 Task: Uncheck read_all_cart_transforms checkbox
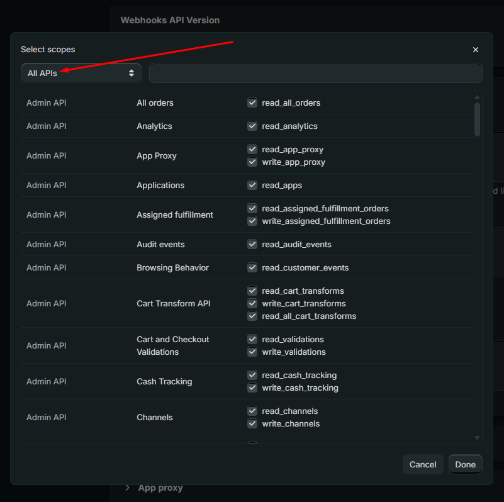tap(252, 316)
